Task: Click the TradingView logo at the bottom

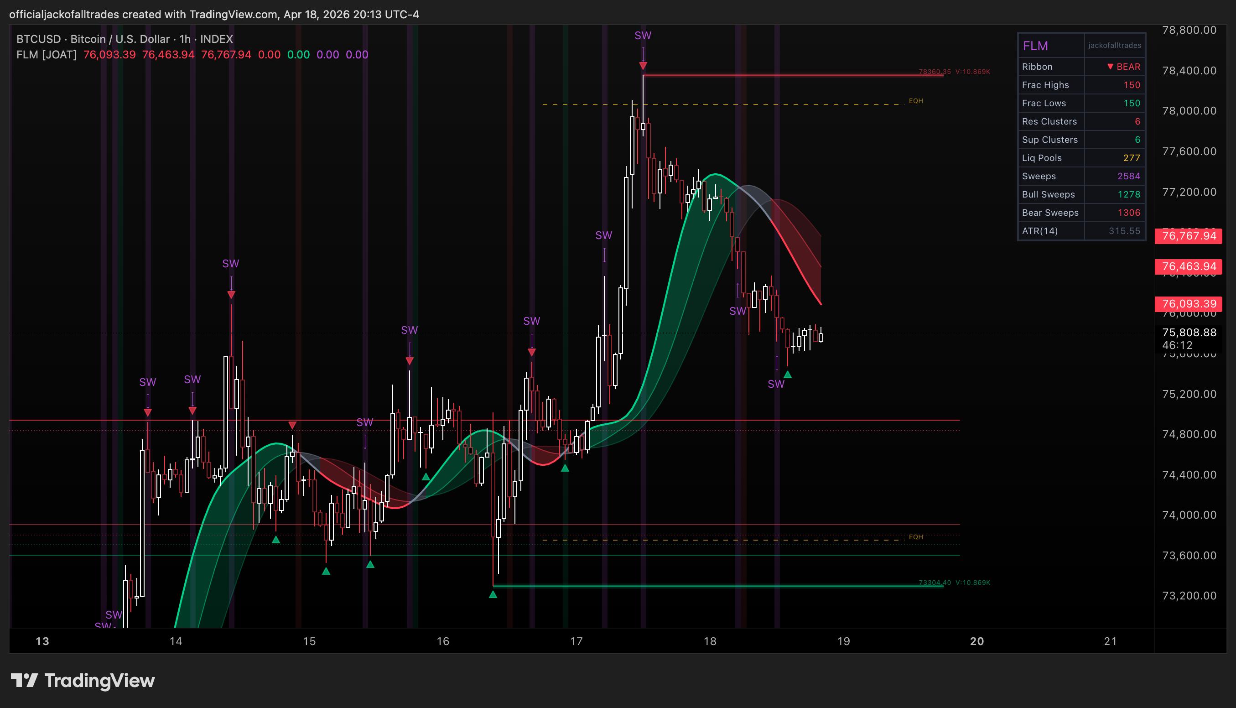Action: [x=83, y=680]
